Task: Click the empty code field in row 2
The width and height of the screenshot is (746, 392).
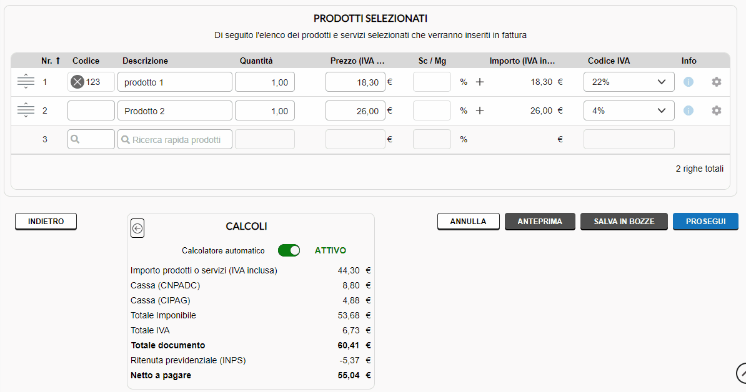Action: 91,110
